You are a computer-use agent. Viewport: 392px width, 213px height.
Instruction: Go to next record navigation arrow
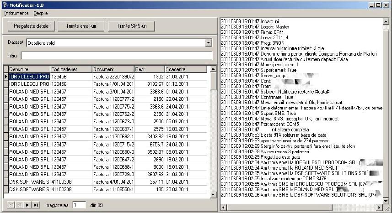[x=27, y=205]
